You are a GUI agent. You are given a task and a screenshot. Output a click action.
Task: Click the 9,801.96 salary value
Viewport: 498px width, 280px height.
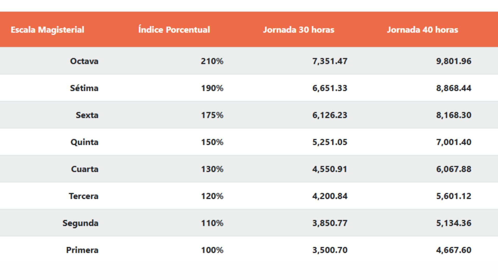pyautogui.click(x=454, y=61)
